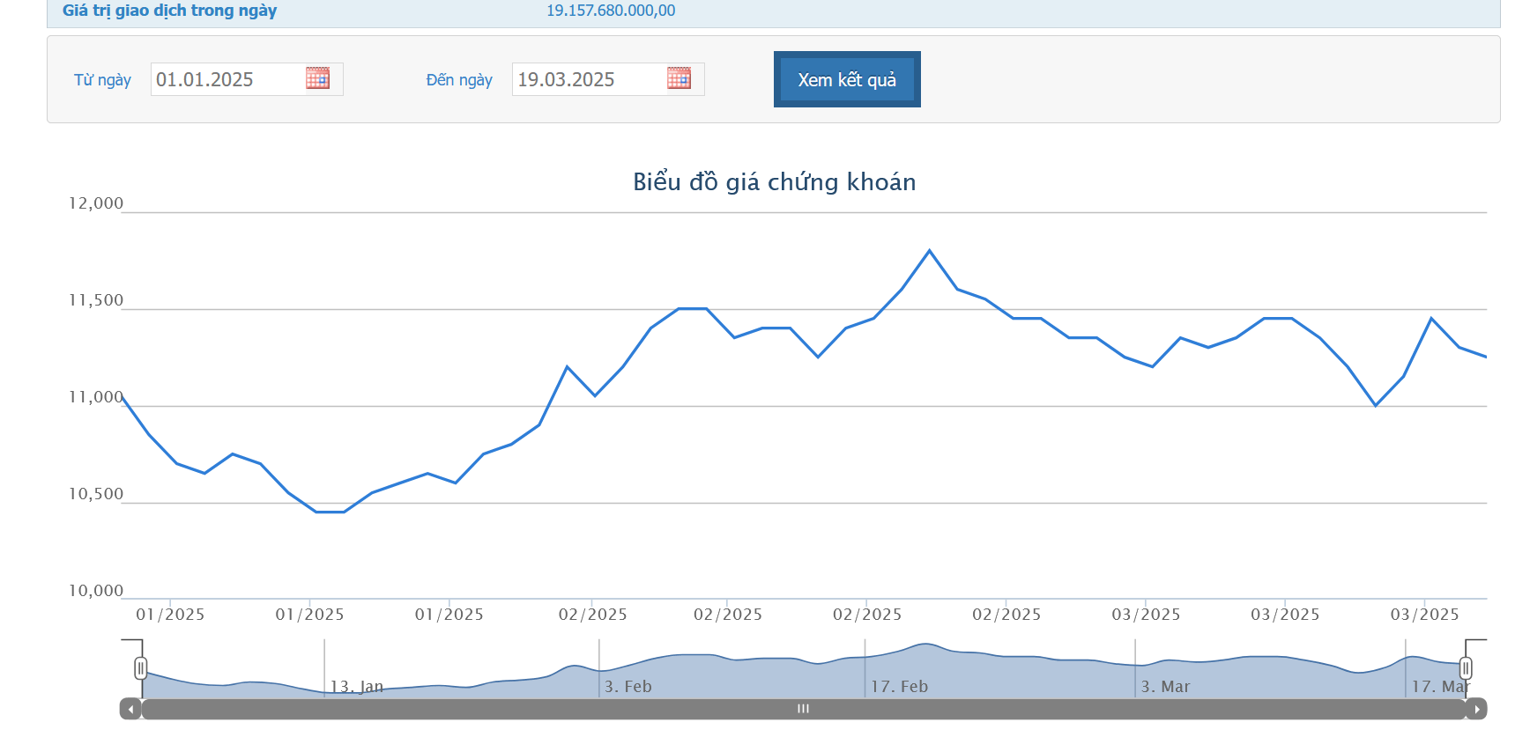Click the 'Xem kết quả' button

846,79
